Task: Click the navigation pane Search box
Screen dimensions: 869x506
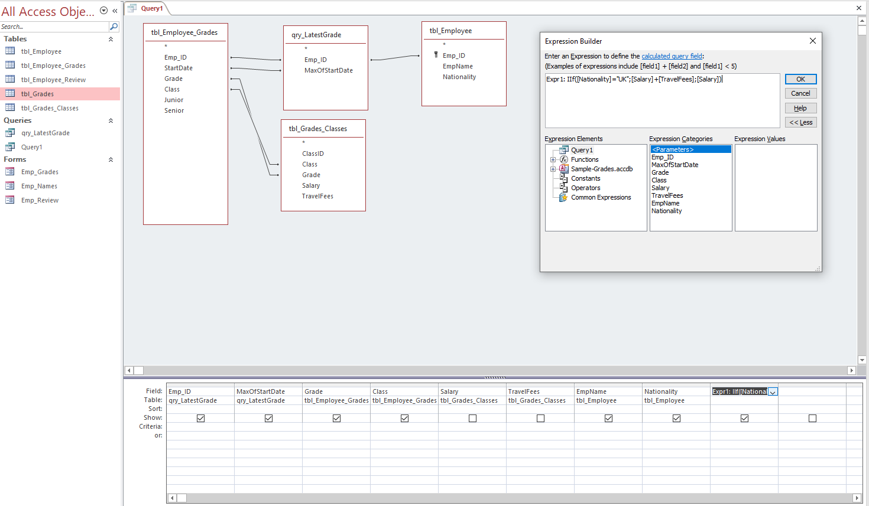Action: pos(54,27)
